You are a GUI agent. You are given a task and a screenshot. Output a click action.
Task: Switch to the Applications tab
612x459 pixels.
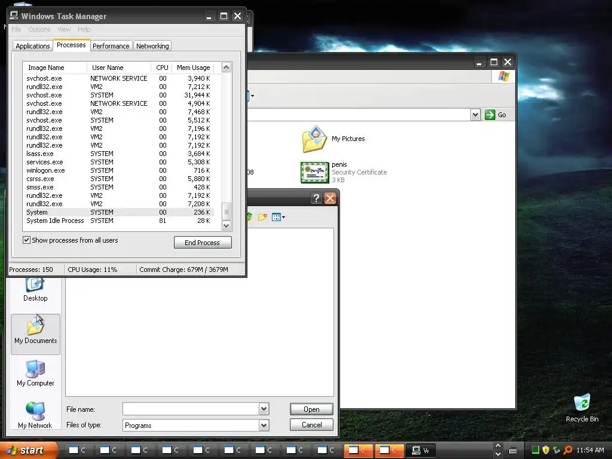(x=33, y=46)
